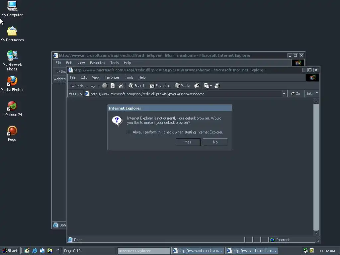Select the Pego desktop shortcut

[12, 133]
